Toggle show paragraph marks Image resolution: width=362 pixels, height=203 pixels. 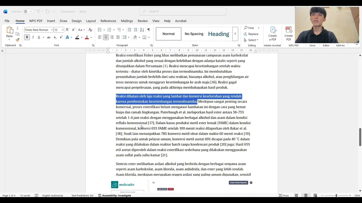click(x=148, y=30)
